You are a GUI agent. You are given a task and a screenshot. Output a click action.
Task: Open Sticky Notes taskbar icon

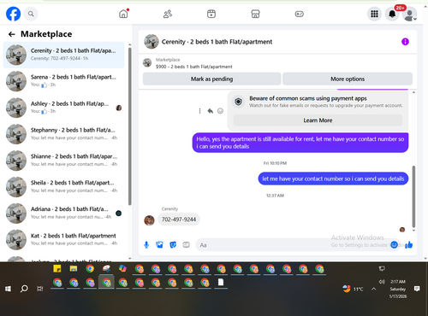(57, 268)
